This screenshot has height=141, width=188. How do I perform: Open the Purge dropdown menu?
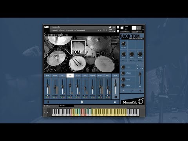(x=112, y=29)
